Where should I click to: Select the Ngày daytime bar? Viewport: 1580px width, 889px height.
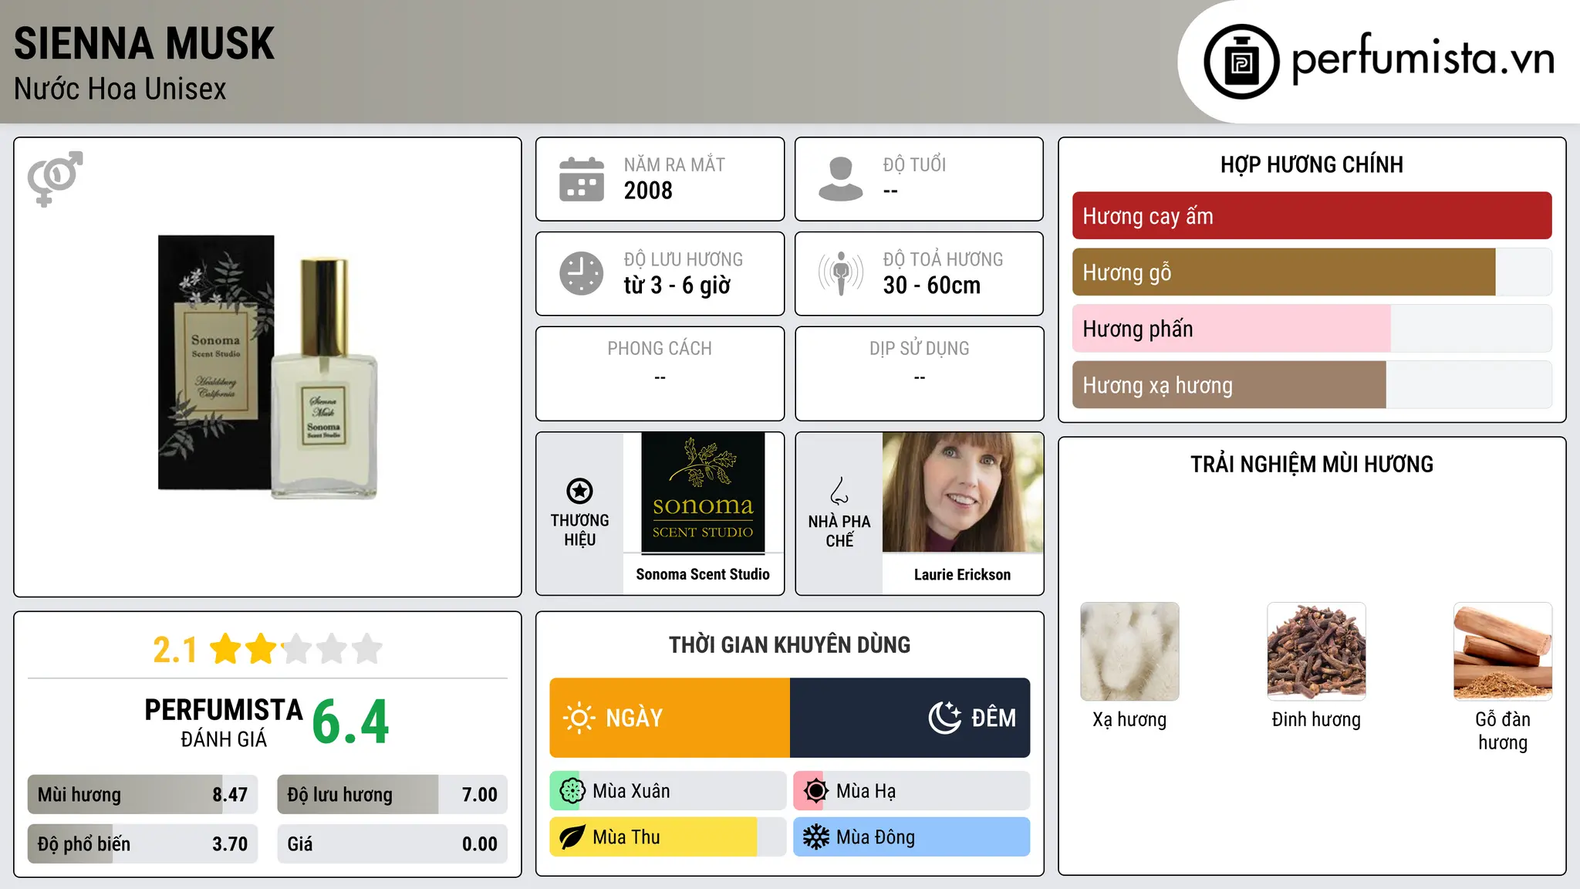[670, 718]
